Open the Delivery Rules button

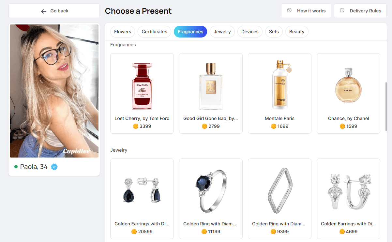pyautogui.click(x=360, y=11)
